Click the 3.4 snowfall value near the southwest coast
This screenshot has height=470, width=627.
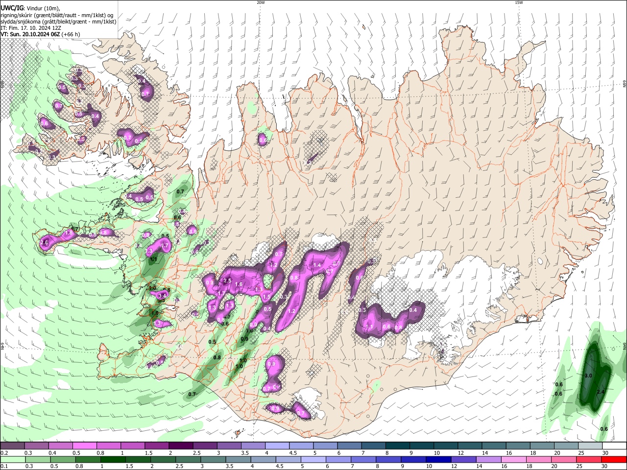163,296
